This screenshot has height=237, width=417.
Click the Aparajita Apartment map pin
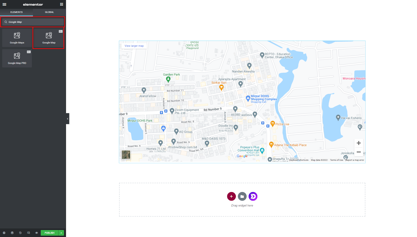tap(241, 84)
